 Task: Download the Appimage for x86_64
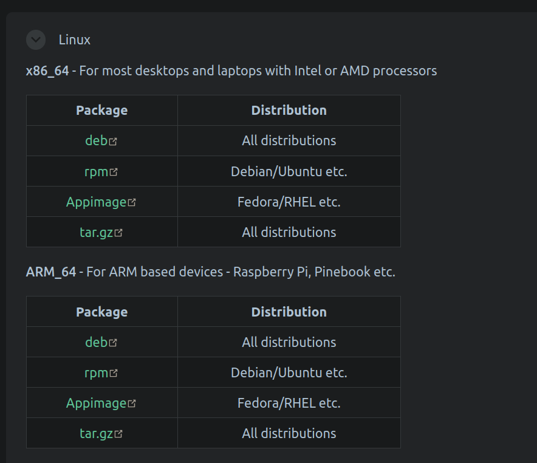coord(97,201)
